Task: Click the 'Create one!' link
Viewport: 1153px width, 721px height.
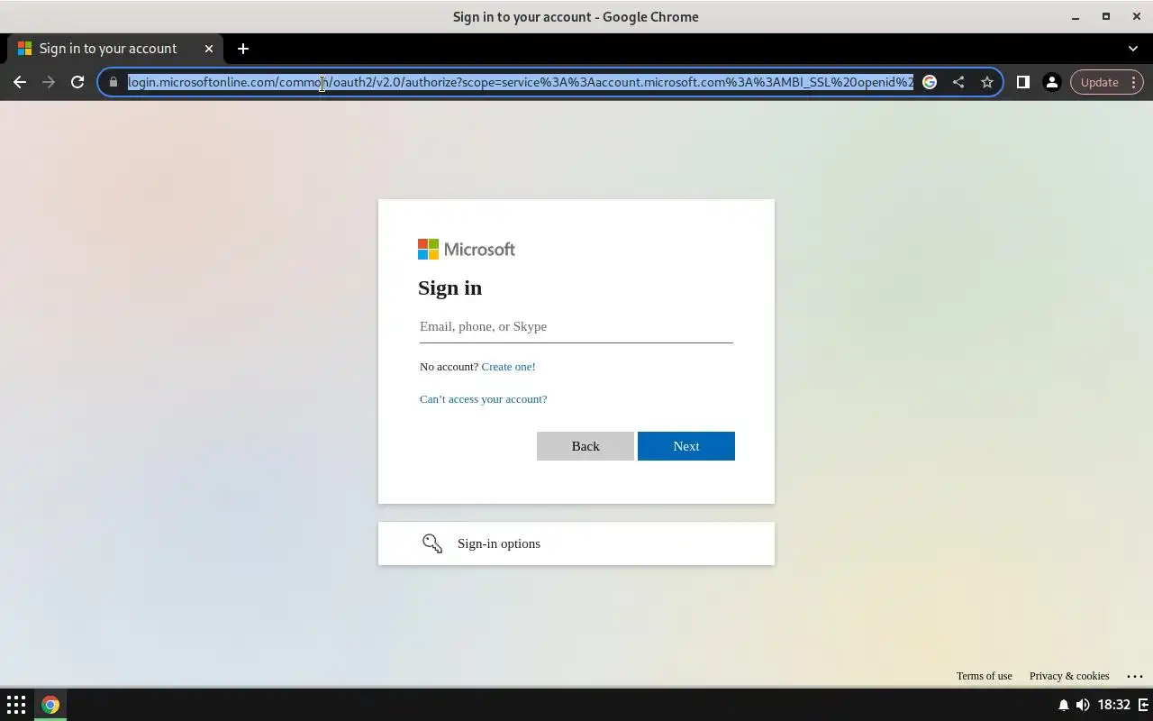Action: (x=508, y=367)
